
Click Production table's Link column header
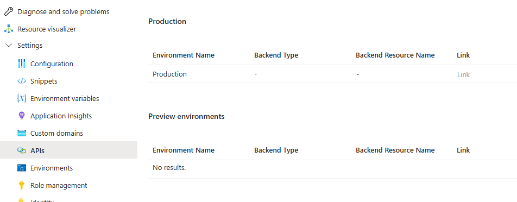463,55
